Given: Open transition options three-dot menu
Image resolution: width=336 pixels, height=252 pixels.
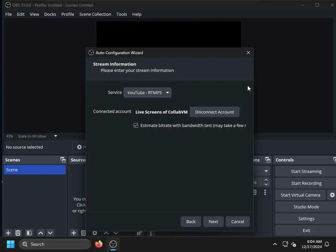Looking at the screenshot, I should (265, 192).
